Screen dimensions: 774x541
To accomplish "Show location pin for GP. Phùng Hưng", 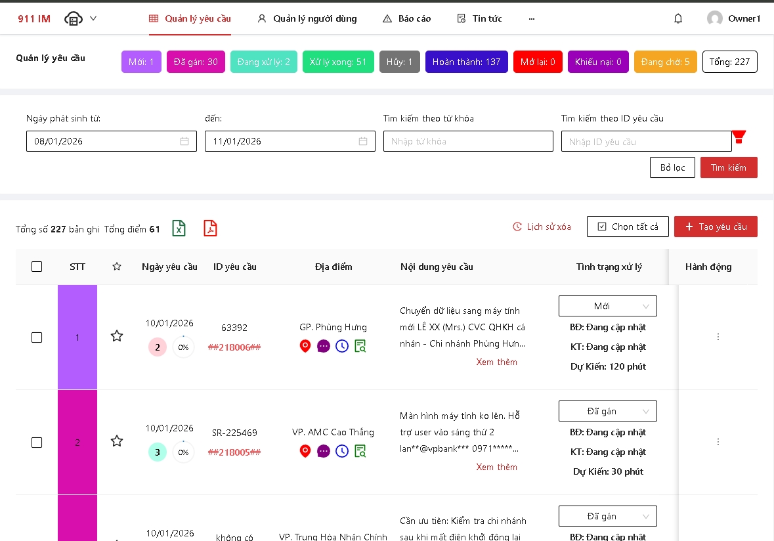I will [x=305, y=346].
